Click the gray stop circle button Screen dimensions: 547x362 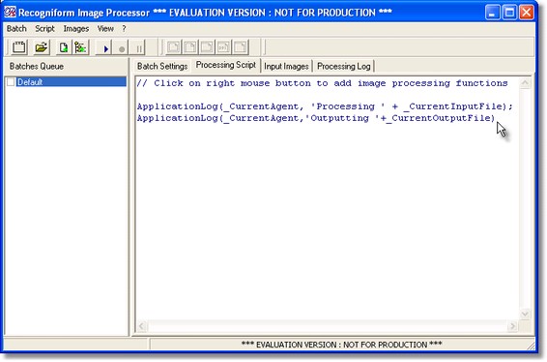click(122, 48)
